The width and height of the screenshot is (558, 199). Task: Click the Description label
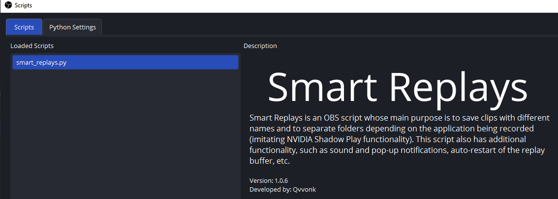pyautogui.click(x=260, y=46)
